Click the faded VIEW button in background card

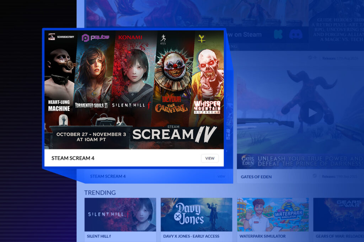[221, 176]
